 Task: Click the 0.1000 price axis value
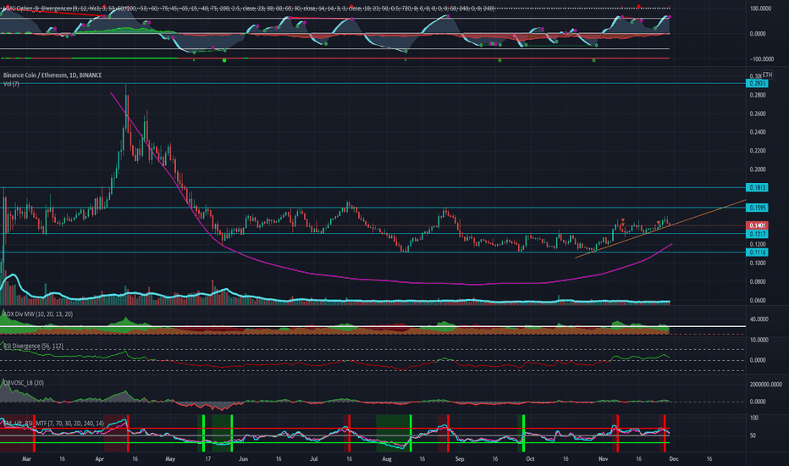coord(758,263)
